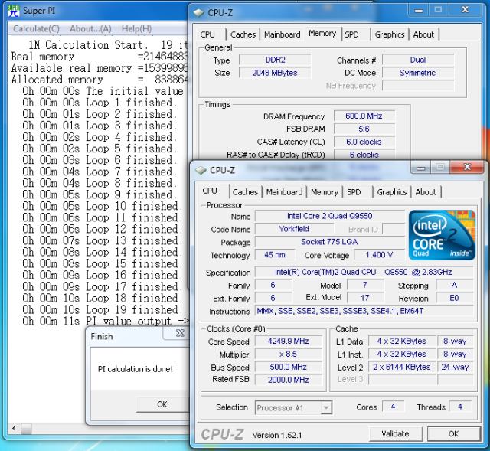Open the About...(A) menu in Super PI
490x451 pixels.
pyautogui.click(x=90, y=29)
